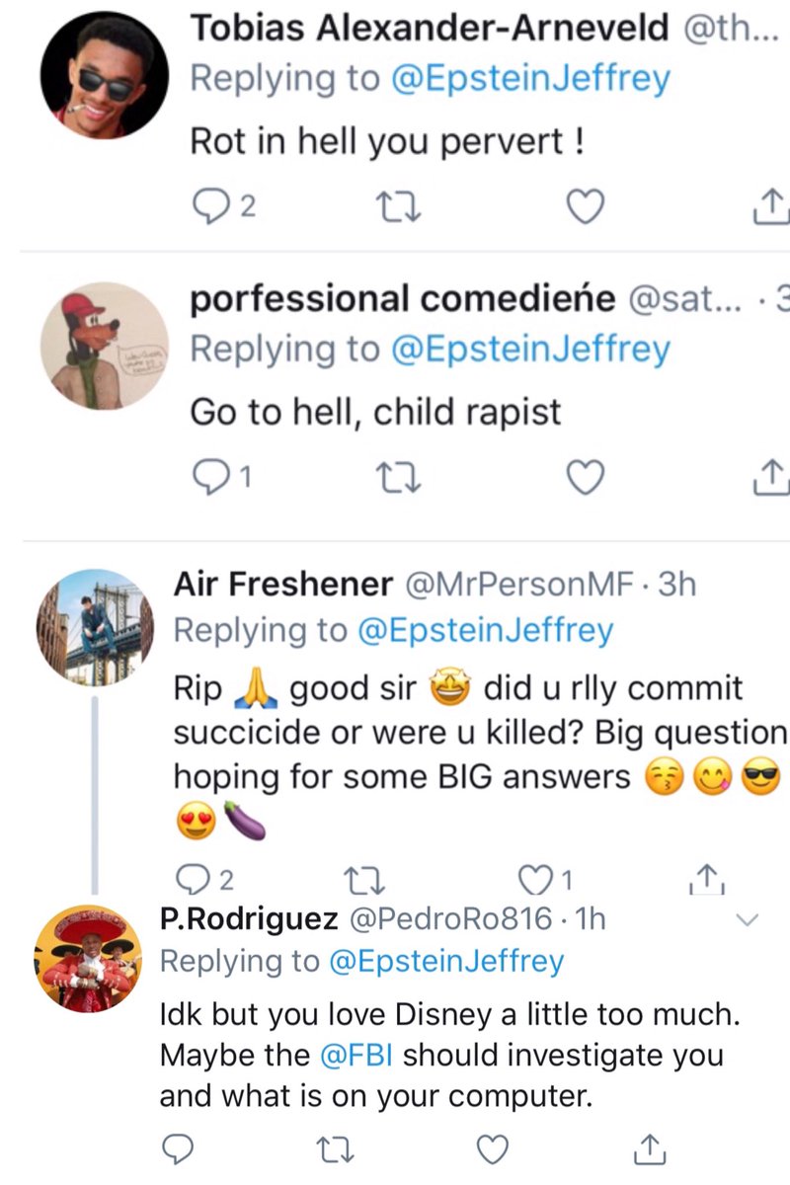This screenshot has width=790, height=1185.
Task: Reply to Tobias Alexander-Arneveld's tweet
Action: point(208,205)
